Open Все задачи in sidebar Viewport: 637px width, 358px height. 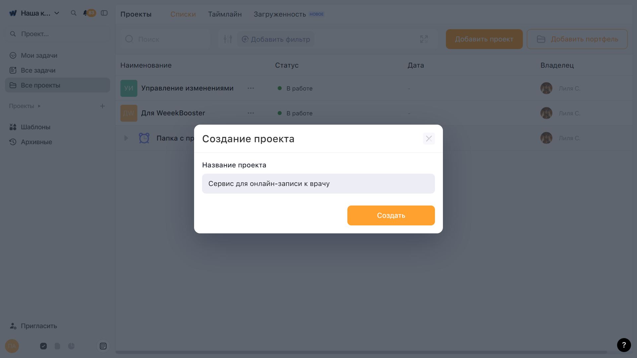point(57,70)
